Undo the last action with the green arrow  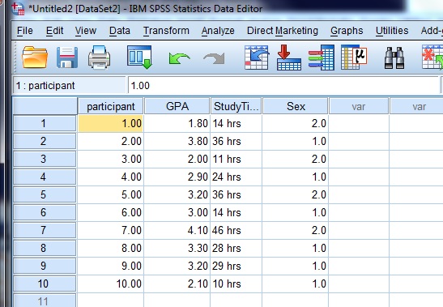[x=179, y=58]
